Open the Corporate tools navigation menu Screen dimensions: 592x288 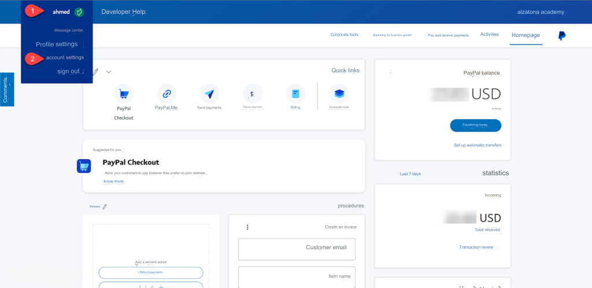coord(345,35)
